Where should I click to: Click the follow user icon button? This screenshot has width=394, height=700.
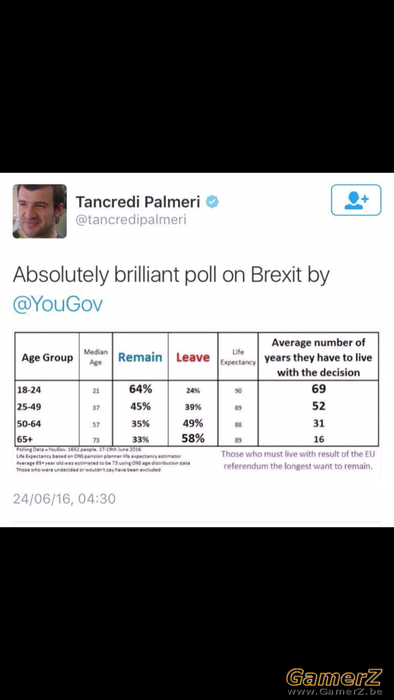click(x=356, y=200)
